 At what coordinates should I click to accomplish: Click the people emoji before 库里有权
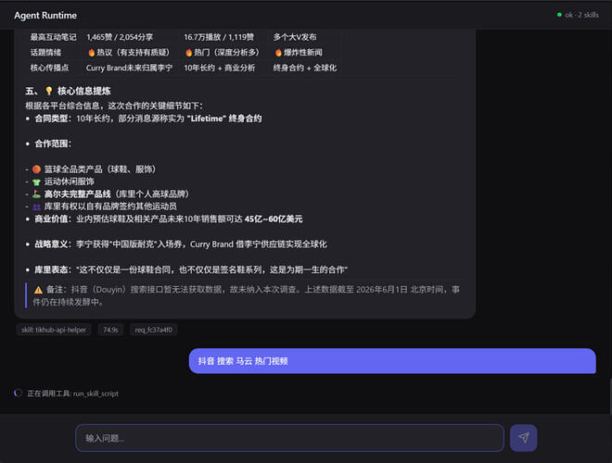[37, 206]
